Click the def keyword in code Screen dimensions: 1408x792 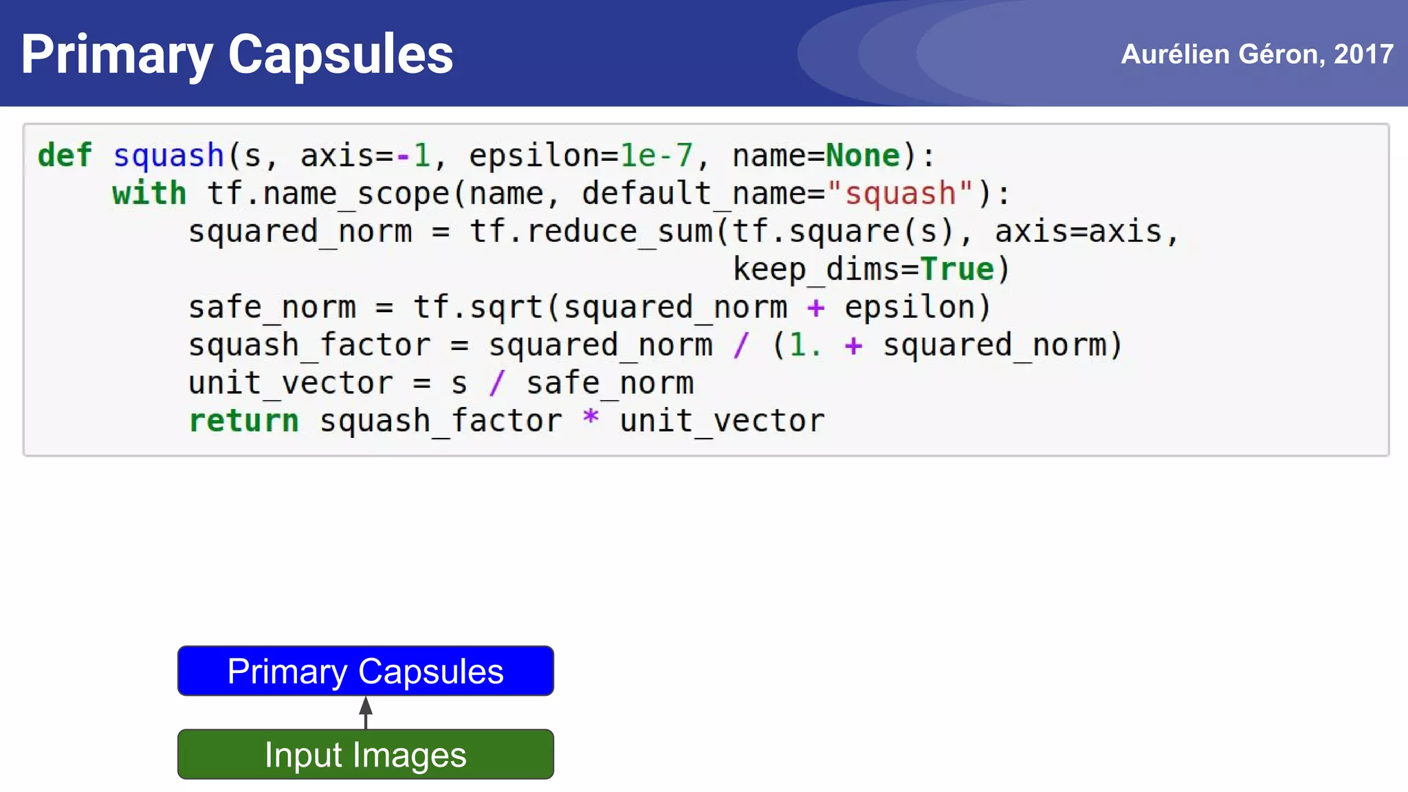pyautogui.click(x=65, y=155)
